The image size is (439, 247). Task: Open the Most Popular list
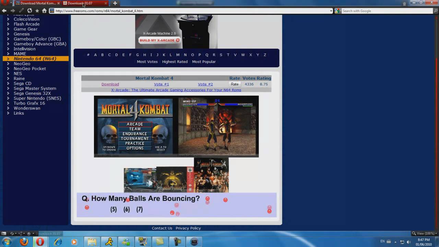point(204,62)
